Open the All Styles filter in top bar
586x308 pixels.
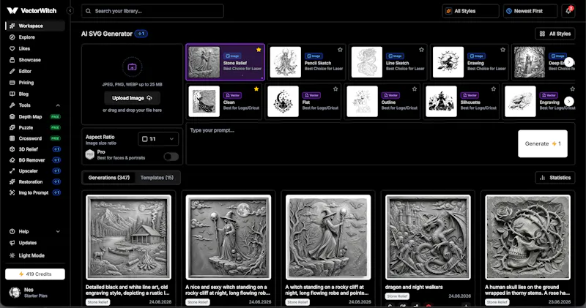470,11
